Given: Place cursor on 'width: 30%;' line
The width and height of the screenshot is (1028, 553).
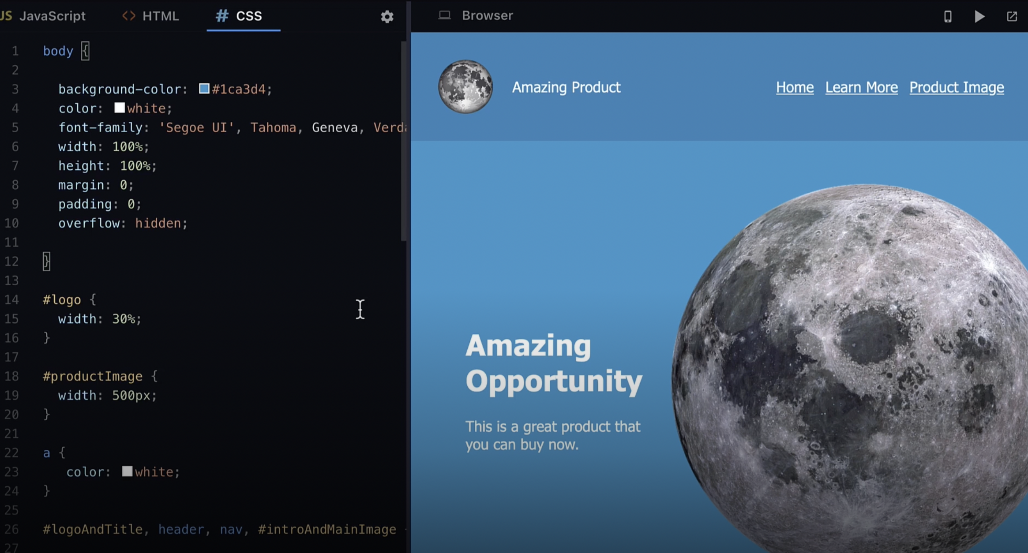Looking at the screenshot, I should (x=100, y=319).
